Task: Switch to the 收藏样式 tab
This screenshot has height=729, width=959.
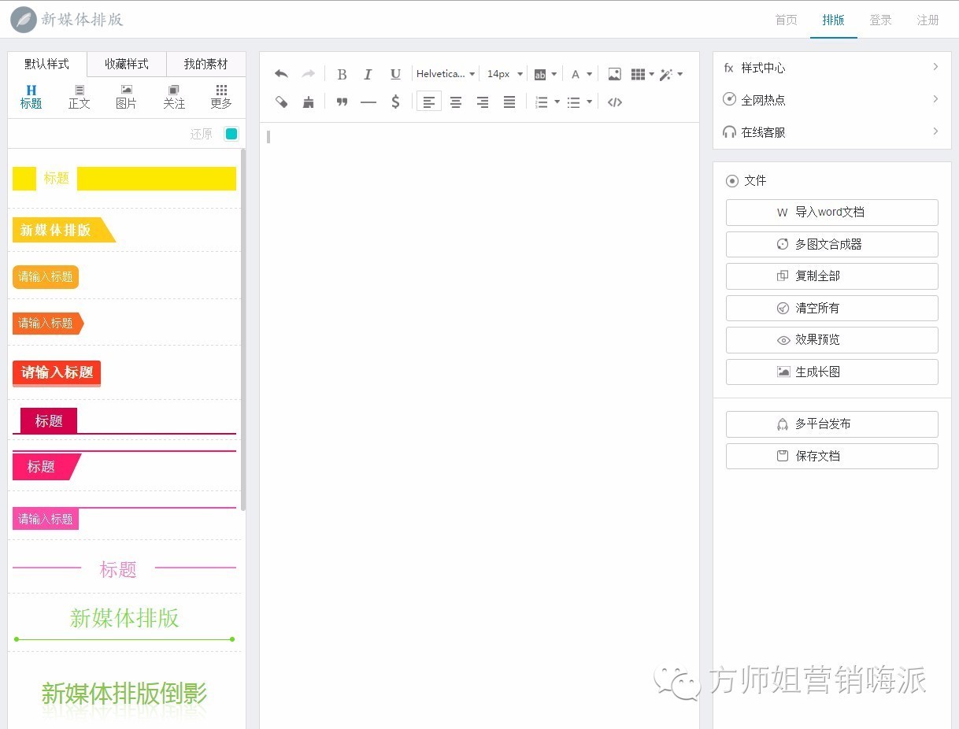Action: [x=126, y=64]
